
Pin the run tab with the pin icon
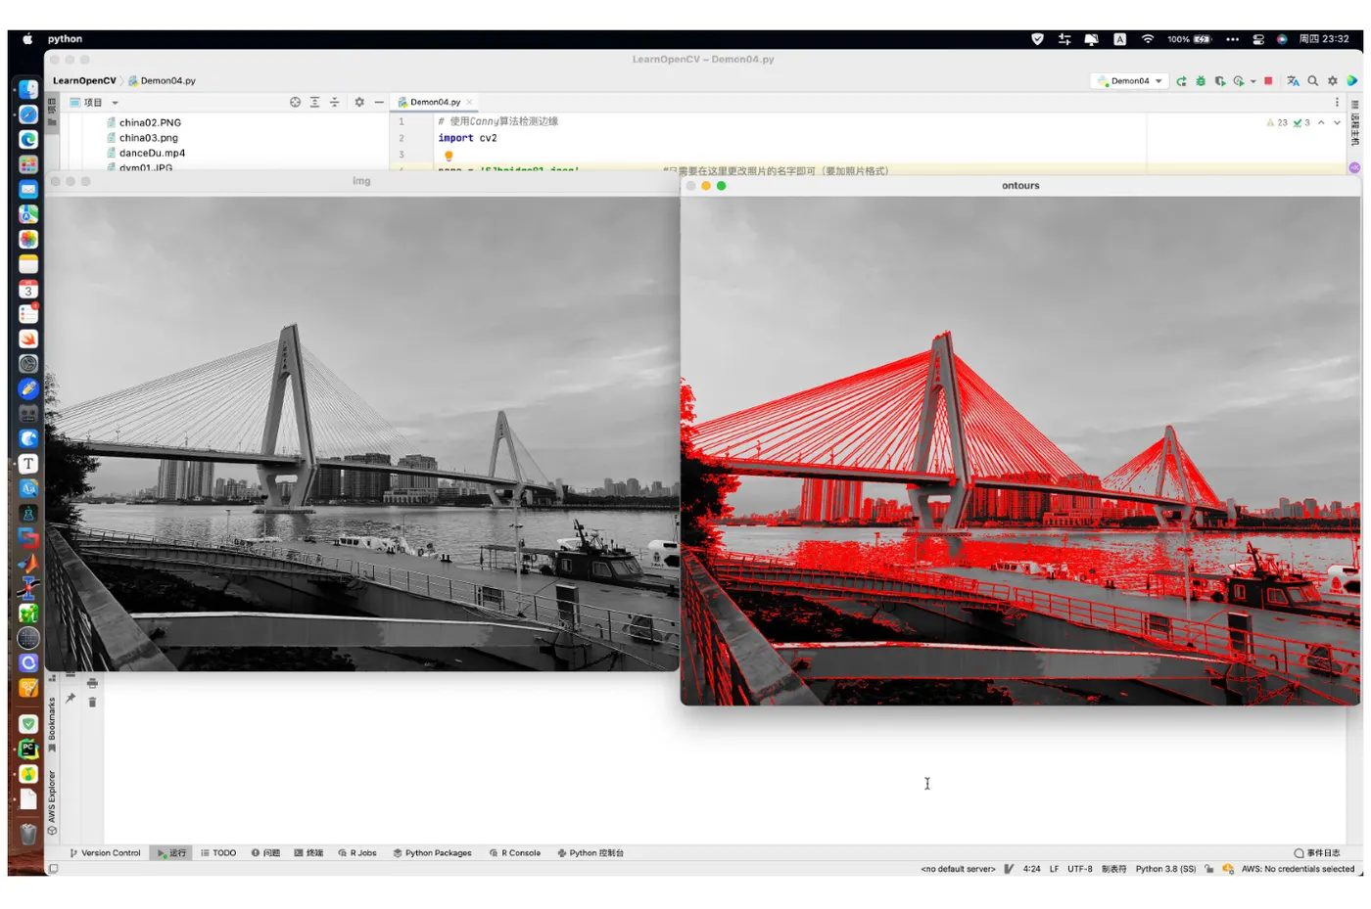[x=71, y=699]
